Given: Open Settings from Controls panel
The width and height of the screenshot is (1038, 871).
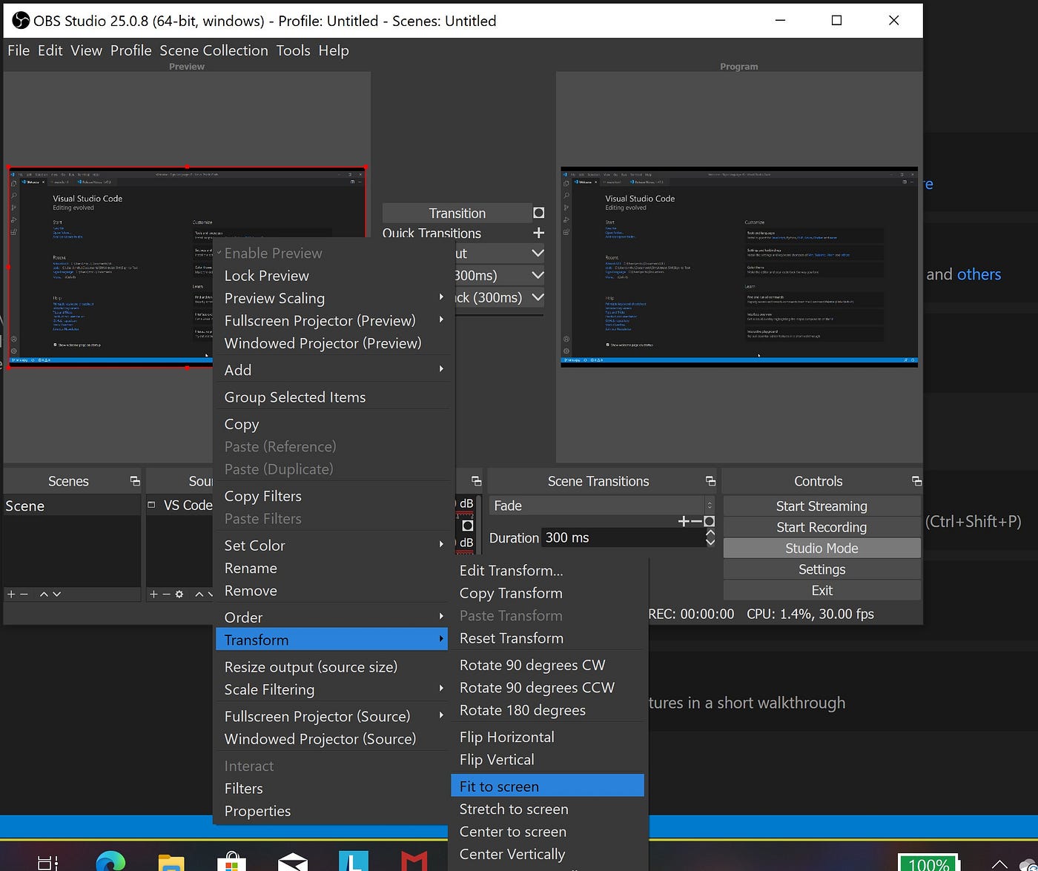Looking at the screenshot, I should tap(822, 569).
